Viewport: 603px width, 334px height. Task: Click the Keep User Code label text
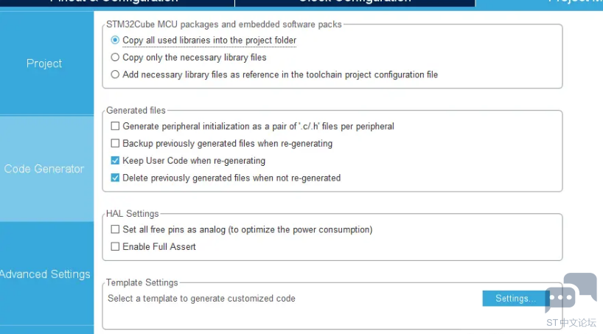[194, 161]
